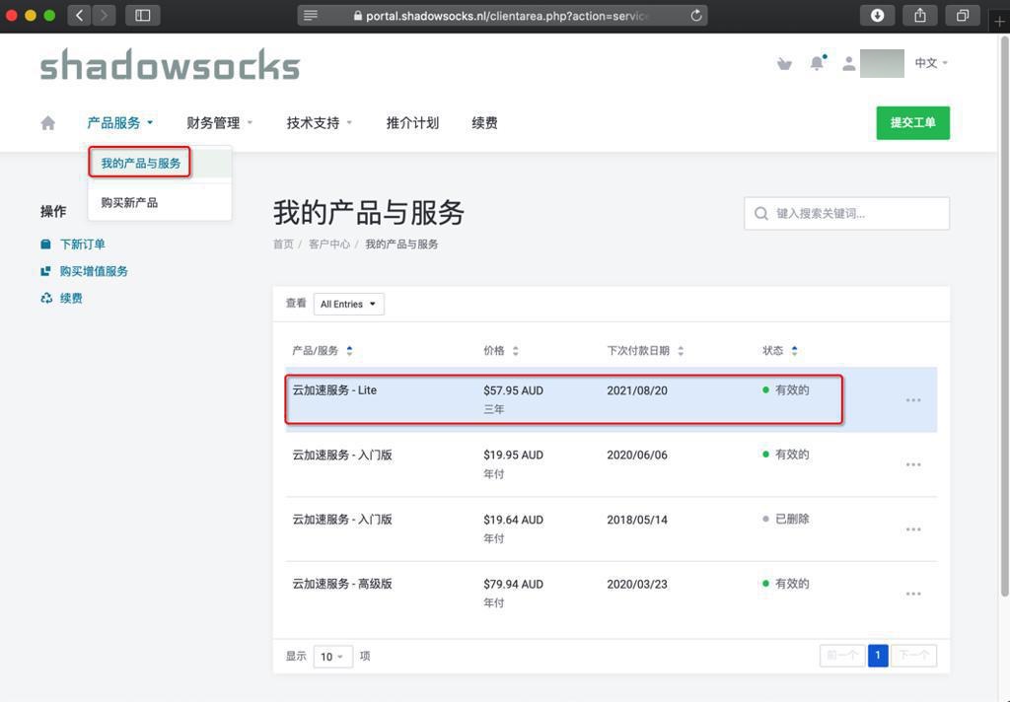Sort by 状态 column arrows
The width and height of the screenshot is (1010, 702).
click(794, 350)
